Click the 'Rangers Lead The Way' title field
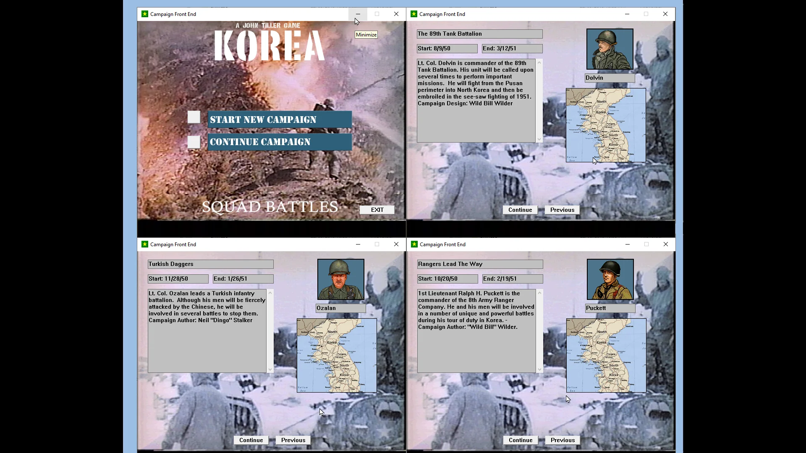 480,264
